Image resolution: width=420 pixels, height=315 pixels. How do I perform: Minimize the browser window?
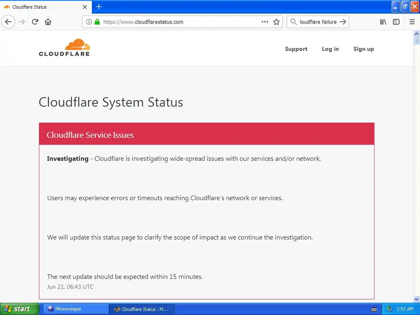coord(396,7)
